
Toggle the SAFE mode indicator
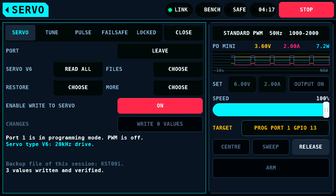tap(236, 10)
